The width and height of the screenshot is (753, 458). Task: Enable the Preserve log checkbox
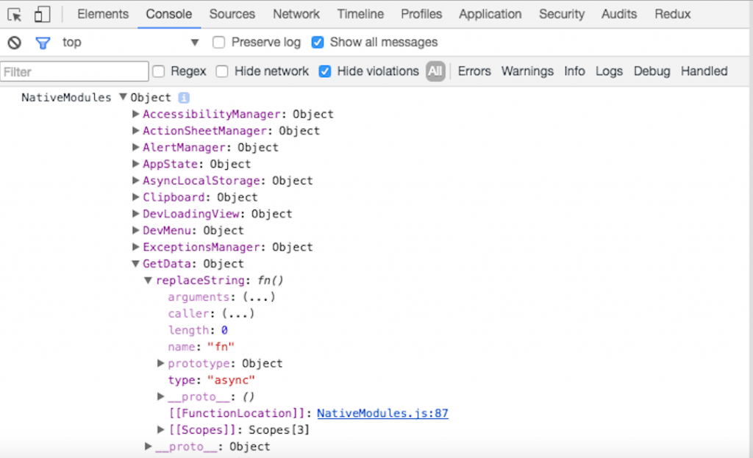[x=218, y=43]
